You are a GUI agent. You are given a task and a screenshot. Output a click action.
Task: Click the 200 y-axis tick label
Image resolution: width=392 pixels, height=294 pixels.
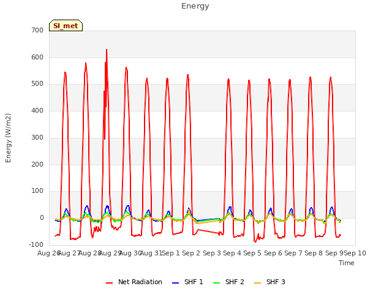tap(37, 165)
